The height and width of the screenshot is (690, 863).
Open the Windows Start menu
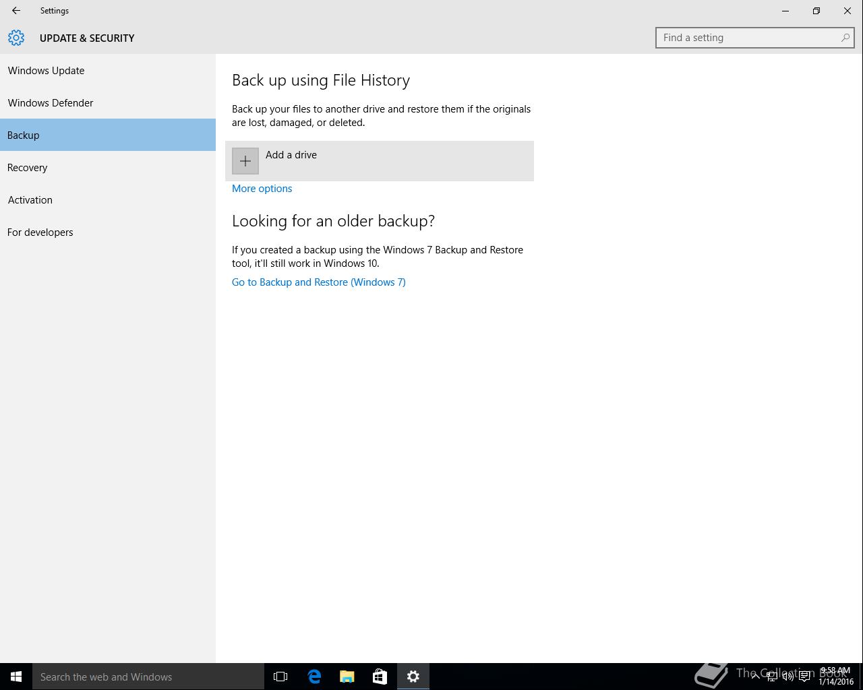[x=16, y=677]
